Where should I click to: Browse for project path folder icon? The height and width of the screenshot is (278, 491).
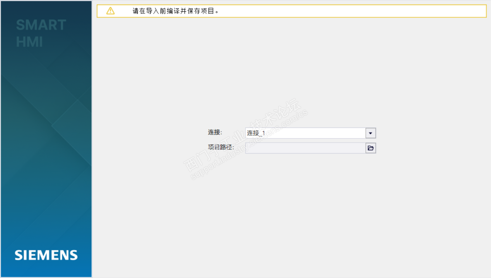(370, 148)
